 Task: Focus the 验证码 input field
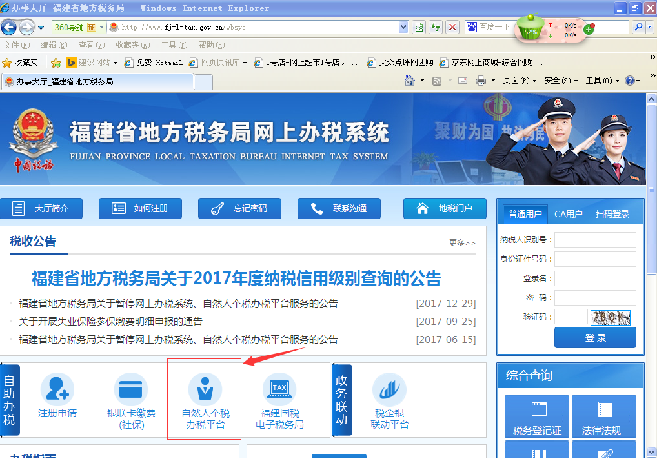[x=571, y=317]
